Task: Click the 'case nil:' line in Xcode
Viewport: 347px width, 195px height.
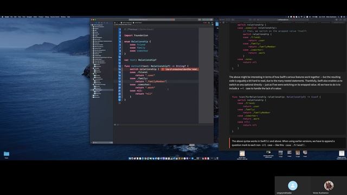Action: tap(136, 90)
